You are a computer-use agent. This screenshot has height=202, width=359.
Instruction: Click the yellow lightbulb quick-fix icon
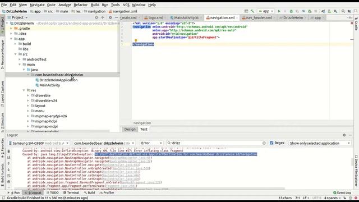click(136, 41)
